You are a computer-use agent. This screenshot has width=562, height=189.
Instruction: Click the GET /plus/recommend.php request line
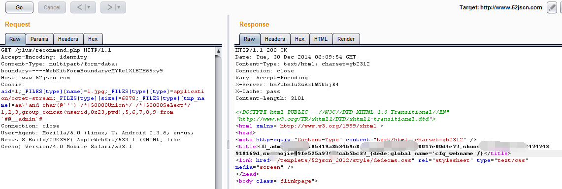click(x=56, y=50)
